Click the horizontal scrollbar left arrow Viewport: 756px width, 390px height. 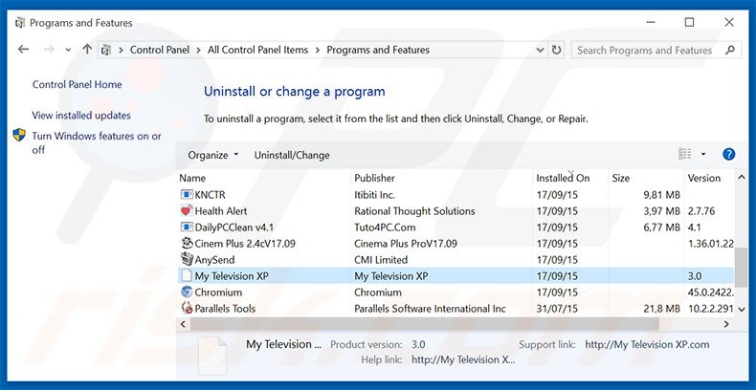183,324
